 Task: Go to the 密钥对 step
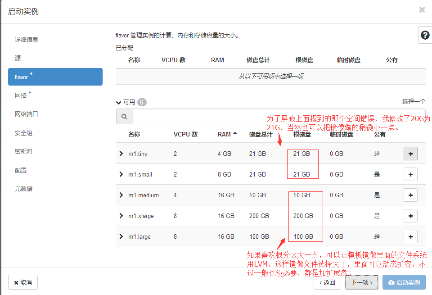tap(23, 151)
